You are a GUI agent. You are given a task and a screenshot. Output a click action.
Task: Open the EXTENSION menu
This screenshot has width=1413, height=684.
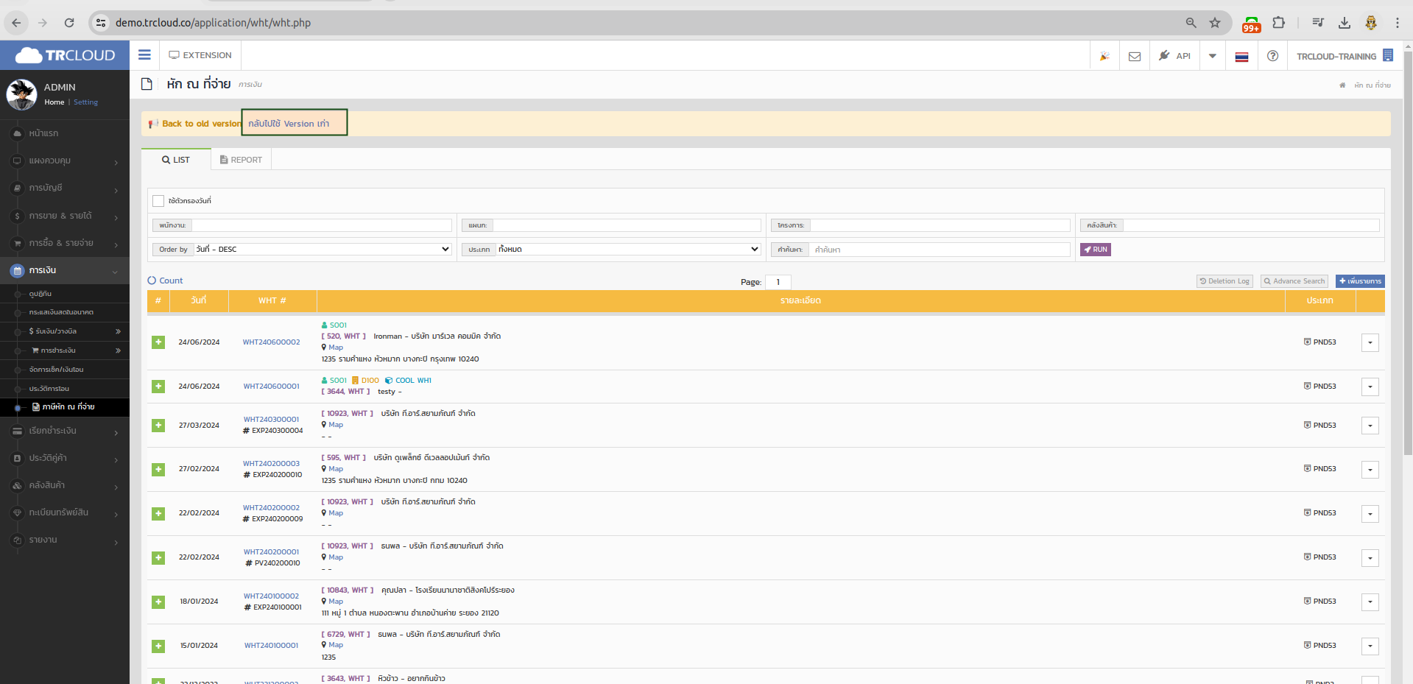pos(200,55)
